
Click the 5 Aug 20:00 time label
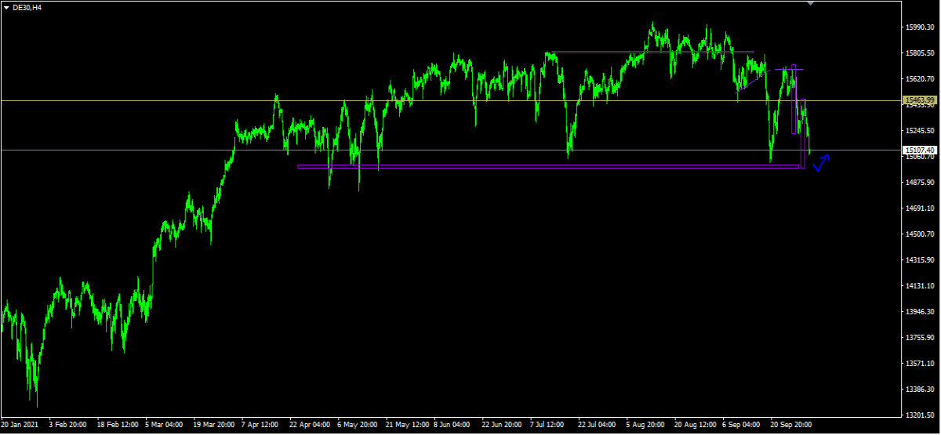(646, 425)
